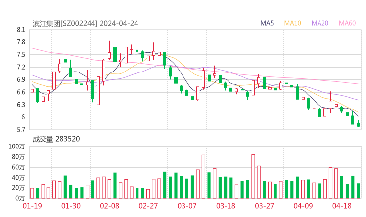Click the 0万 volume axis label
This screenshot has width=366, height=217.
pos(20,198)
